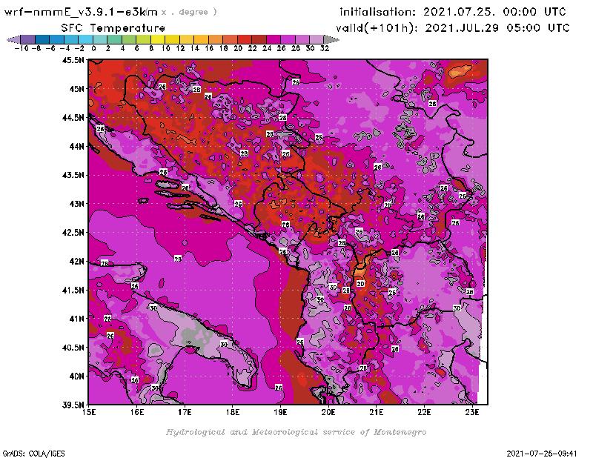This screenshot has width=593, height=458.
Task: Pick the legend color between -10 and -8
Action: (x=28, y=39)
